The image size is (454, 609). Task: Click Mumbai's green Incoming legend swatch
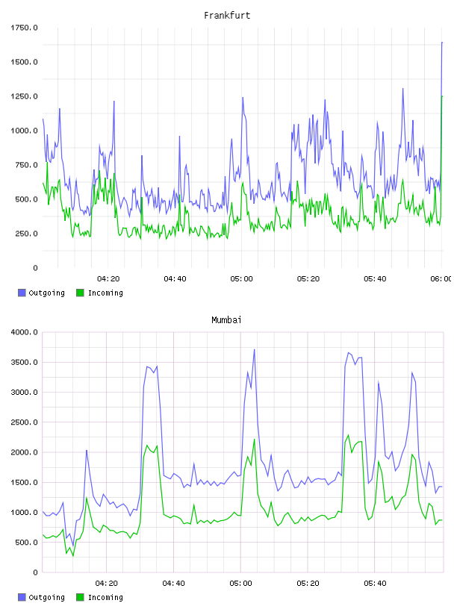tap(80, 597)
